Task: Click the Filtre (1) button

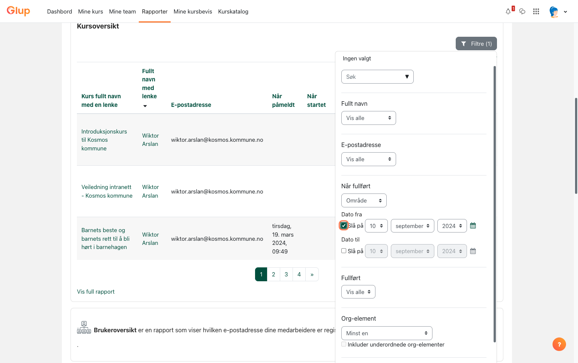Action: click(476, 43)
